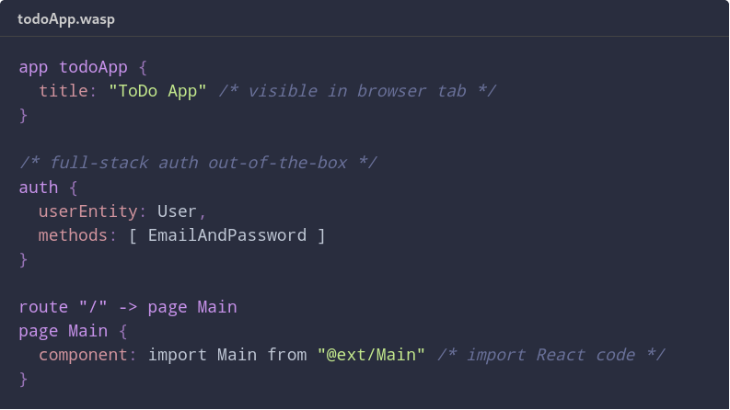The height and width of the screenshot is (410, 730).
Task: Click the userEntity property
Action: [x=88, y=211]
